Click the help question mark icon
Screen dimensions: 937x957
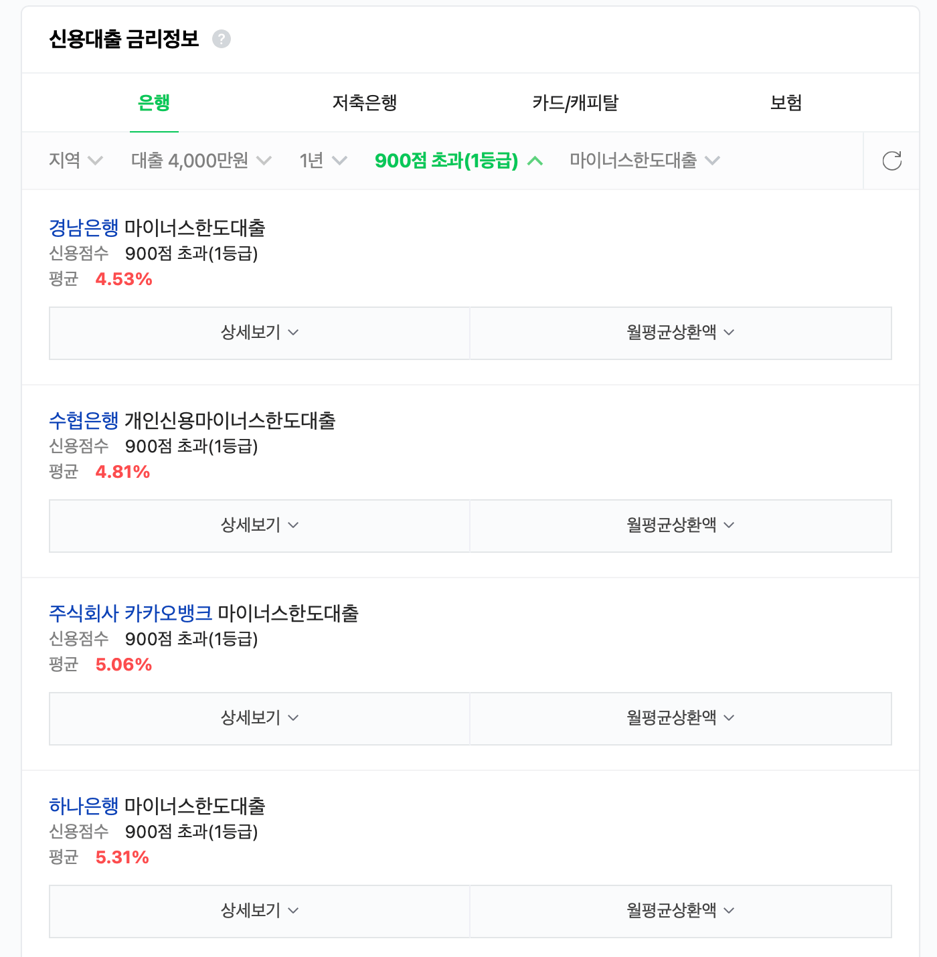pos(222,39)
